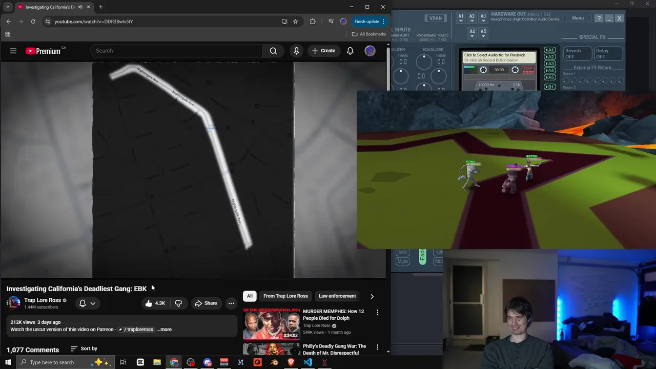This screenshot has height=369, width=656.
Task: Click Voicemeeter cassette left reel icon
Action: [483, 70]
